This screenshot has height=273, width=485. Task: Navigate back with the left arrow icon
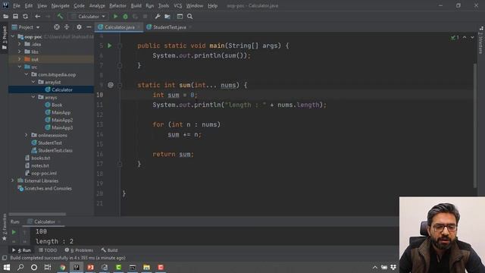pos(37,17)
